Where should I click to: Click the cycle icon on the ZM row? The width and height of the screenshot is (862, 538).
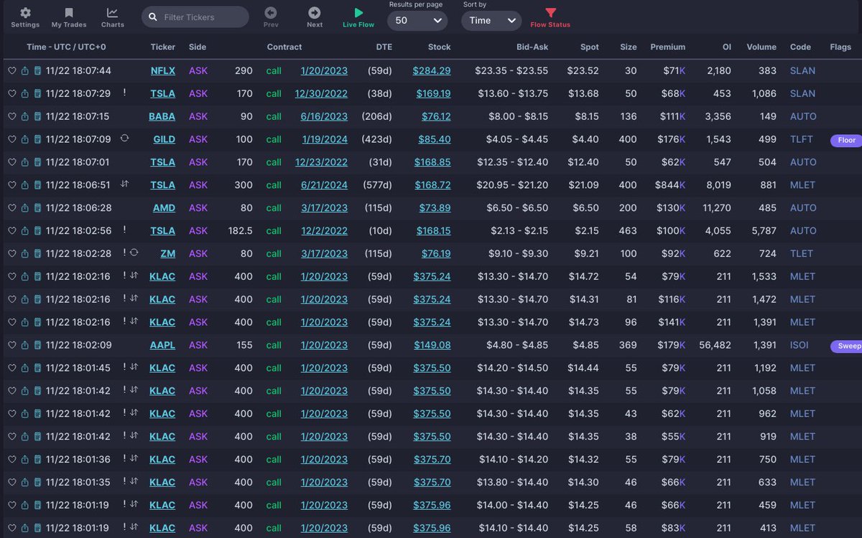[133, 253]
